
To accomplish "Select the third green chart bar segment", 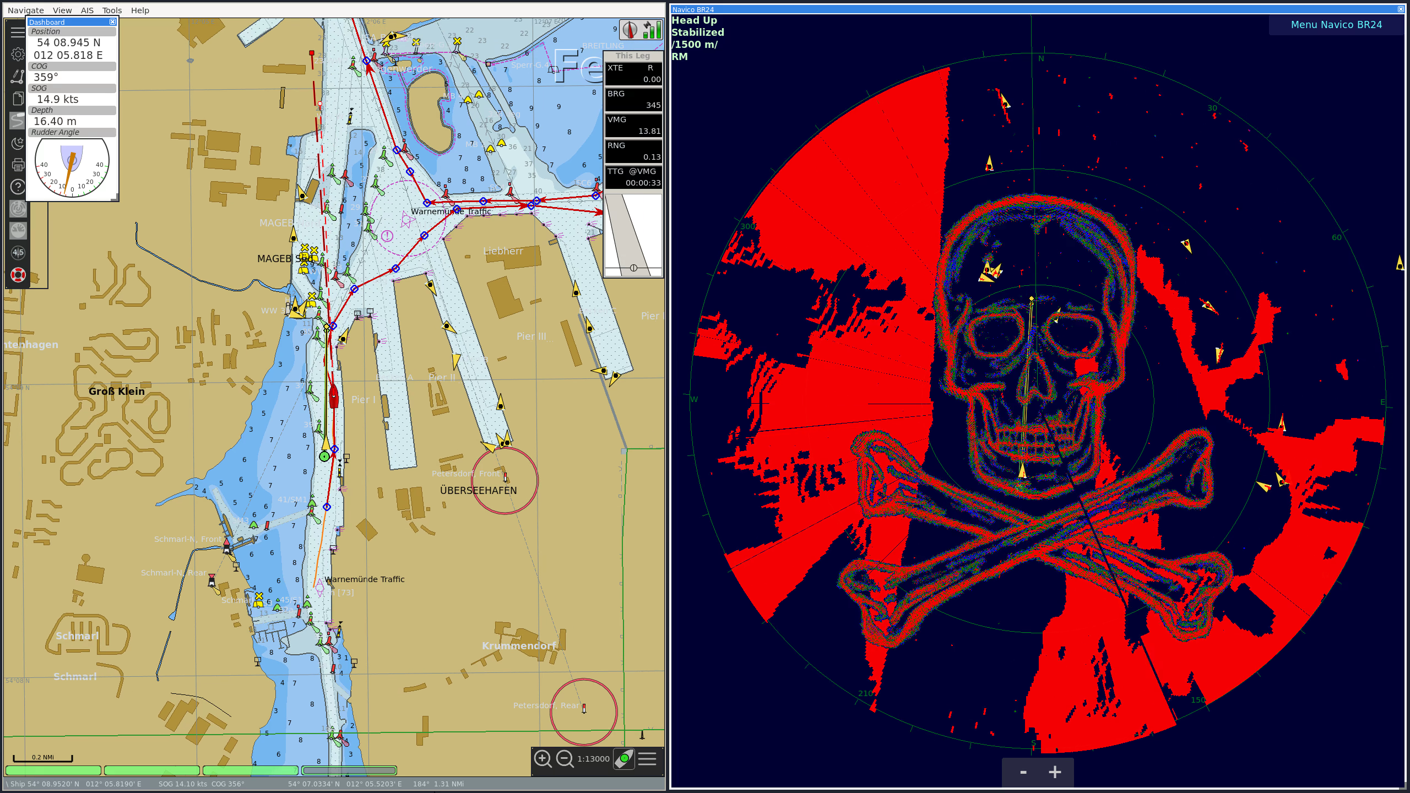I will (250, 770).
